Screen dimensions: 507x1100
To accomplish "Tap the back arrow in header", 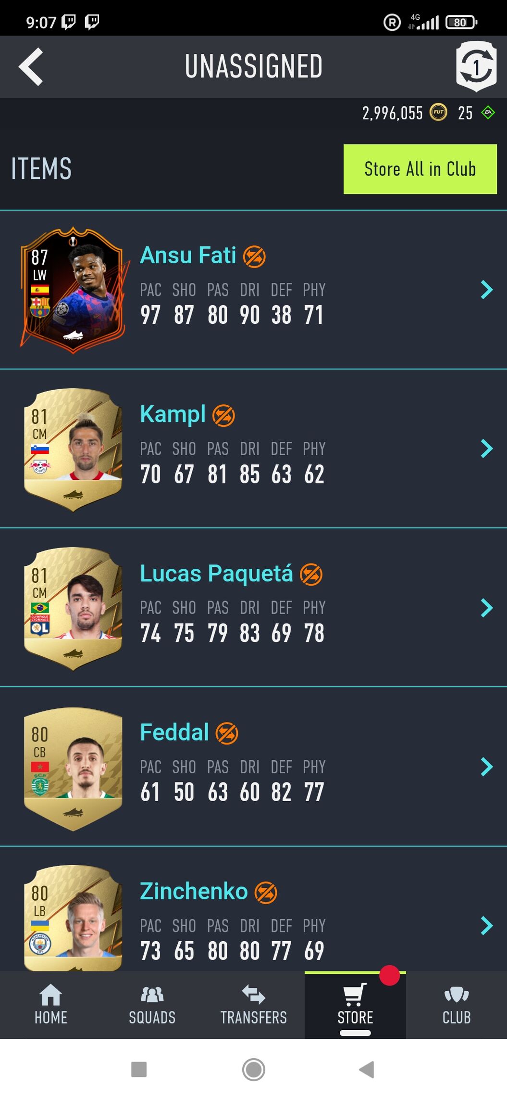I will (31, 67).
